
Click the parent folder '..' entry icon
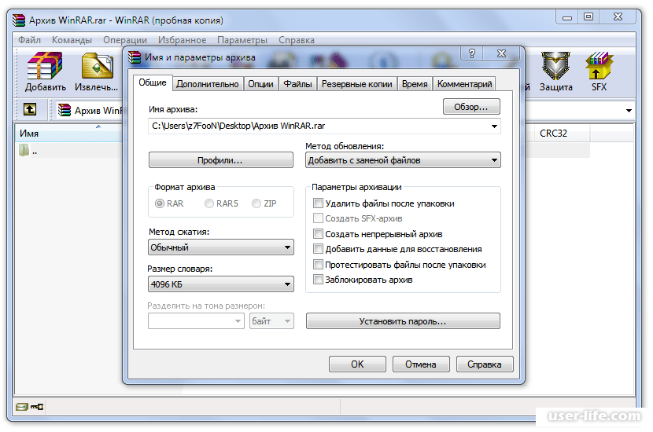24,150
